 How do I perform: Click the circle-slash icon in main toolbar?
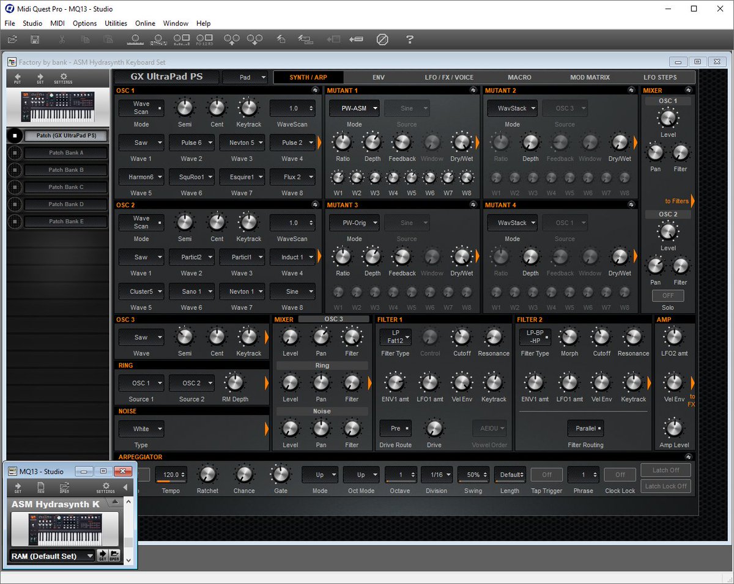tap(382, 40)
